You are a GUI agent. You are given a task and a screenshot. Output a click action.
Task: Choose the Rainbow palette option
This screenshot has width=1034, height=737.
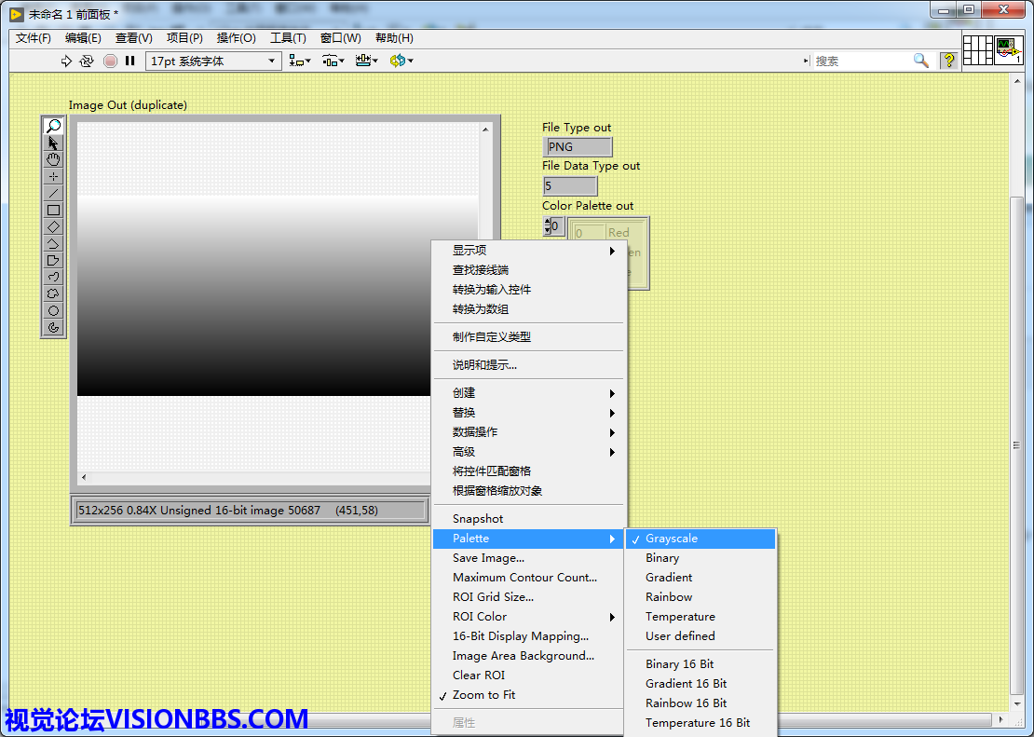click(x=669, y=597)
